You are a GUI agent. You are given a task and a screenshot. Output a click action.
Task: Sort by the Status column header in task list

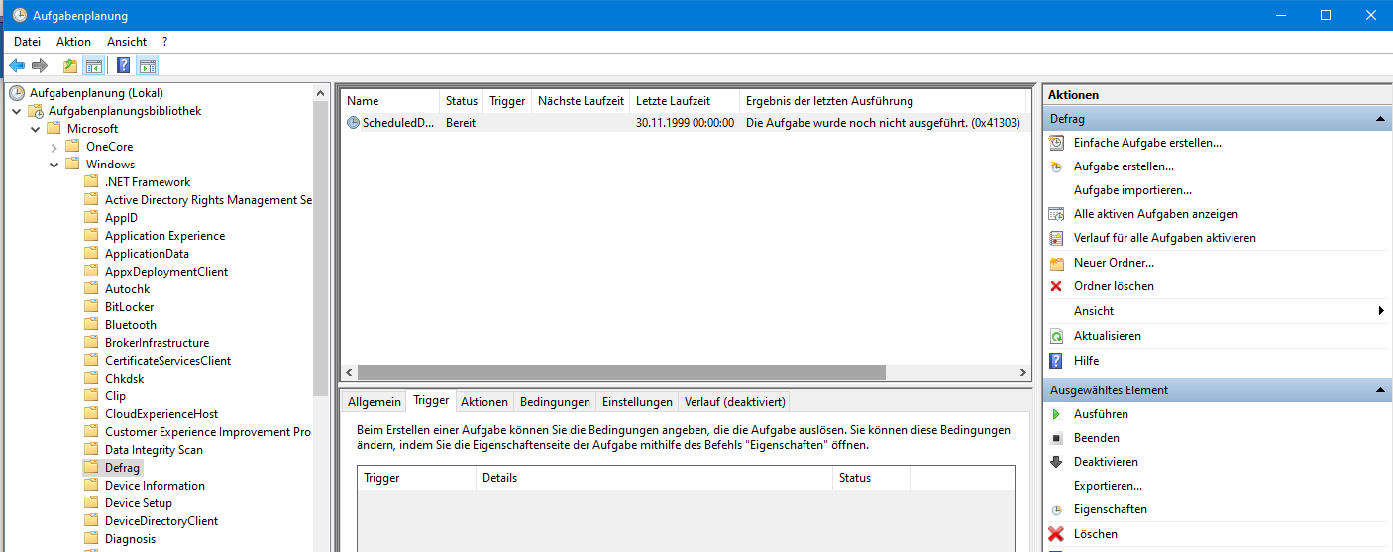(462, 101)
